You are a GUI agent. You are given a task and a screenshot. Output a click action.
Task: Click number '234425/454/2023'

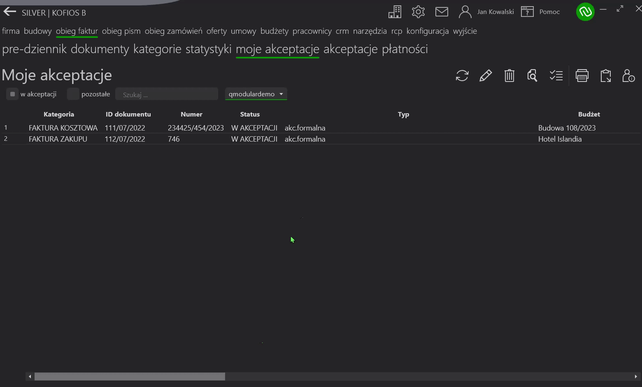pos(196,128)
